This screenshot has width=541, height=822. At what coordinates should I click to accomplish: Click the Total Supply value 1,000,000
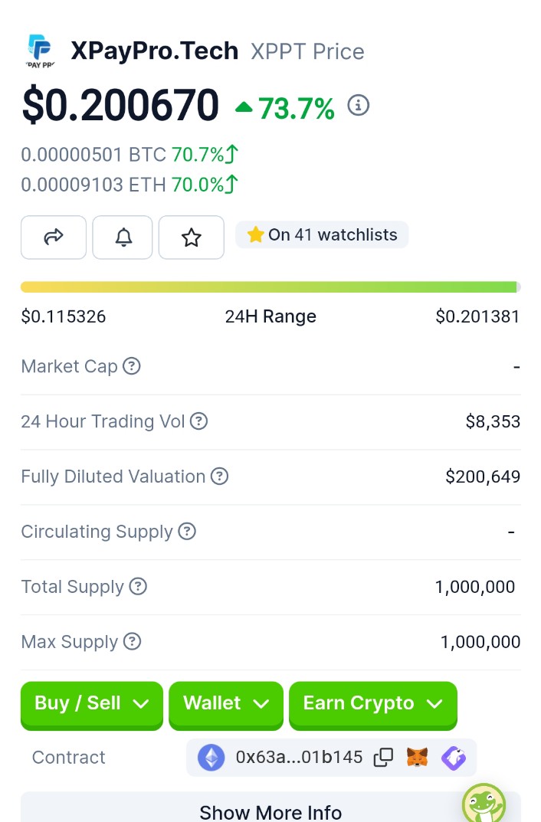[x=475, y=587]
